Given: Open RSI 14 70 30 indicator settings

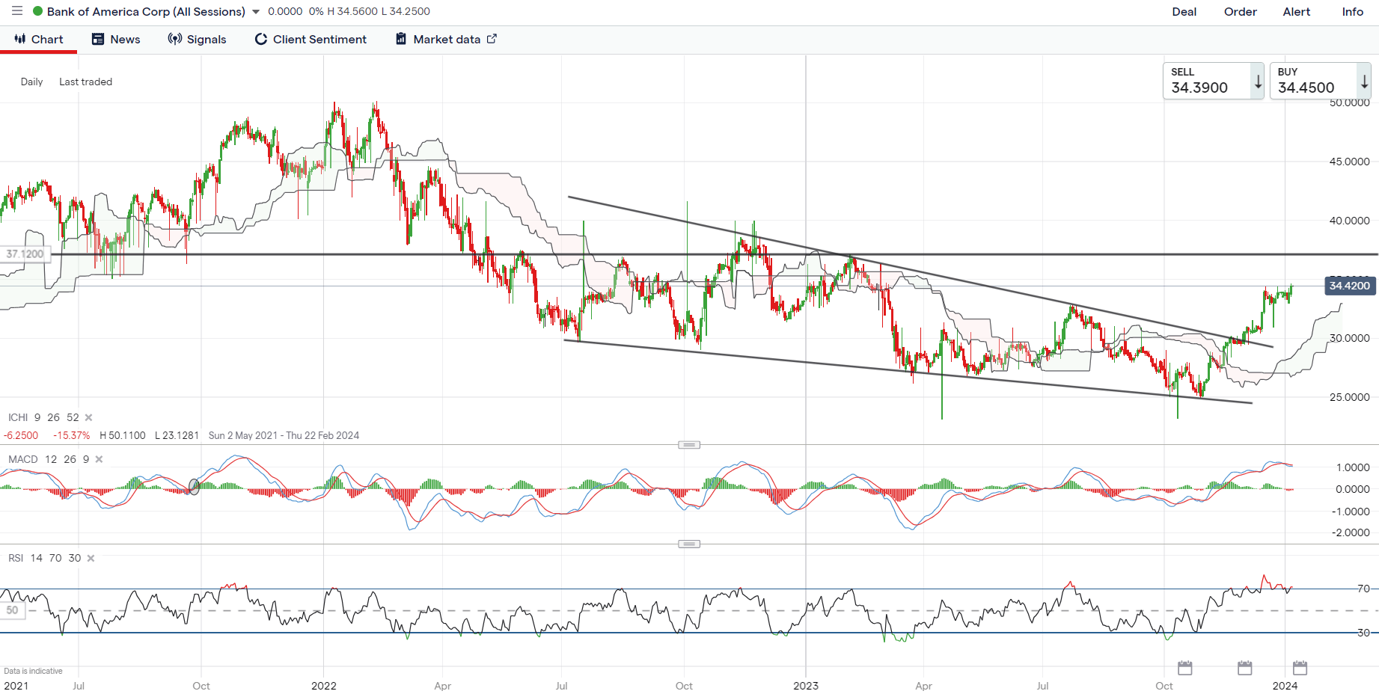Looking at the screenshot, I should 45,559.
